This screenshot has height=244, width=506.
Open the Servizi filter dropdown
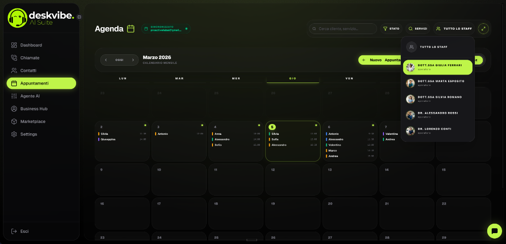pyautogui.click(x=418, y=29)
